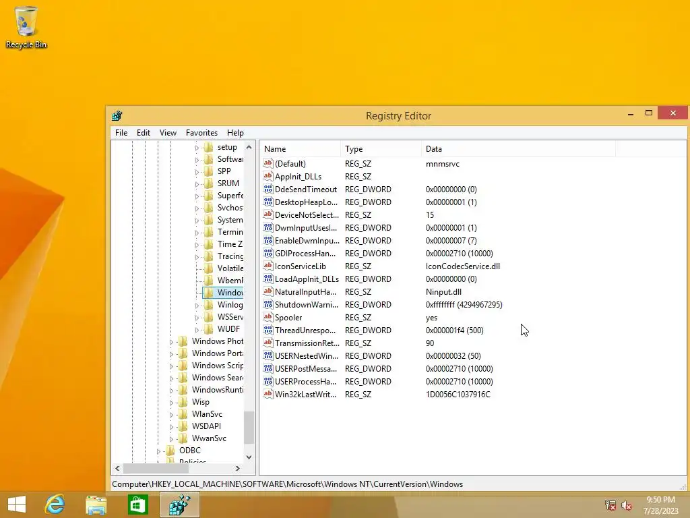Click the LoadAppInit_DLLs DWORD icon
Viewport: 690px width, 518px height.
pos(268,279)
